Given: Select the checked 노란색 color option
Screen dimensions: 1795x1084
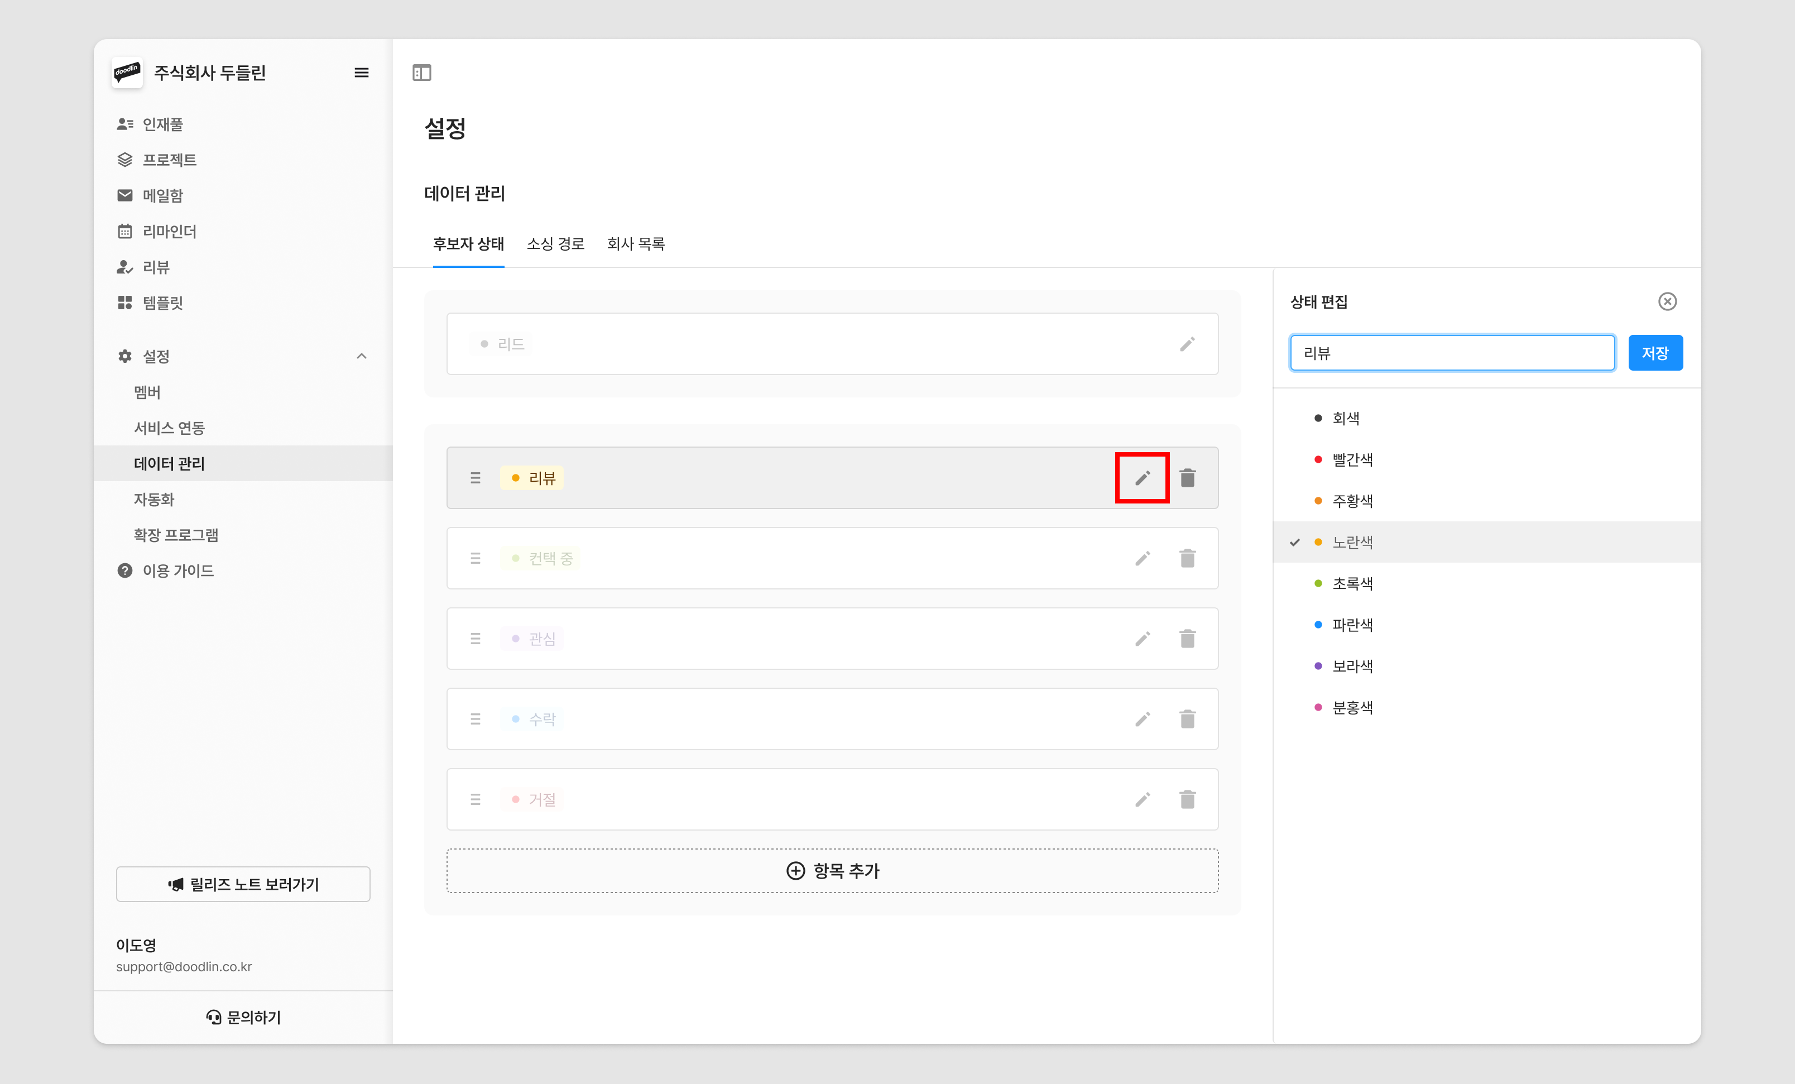Looking at the screenshot, I should pyautogui.click(x=1352, y=542).
